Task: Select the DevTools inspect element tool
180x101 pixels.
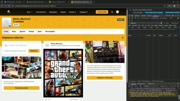Action: (129, 16)
